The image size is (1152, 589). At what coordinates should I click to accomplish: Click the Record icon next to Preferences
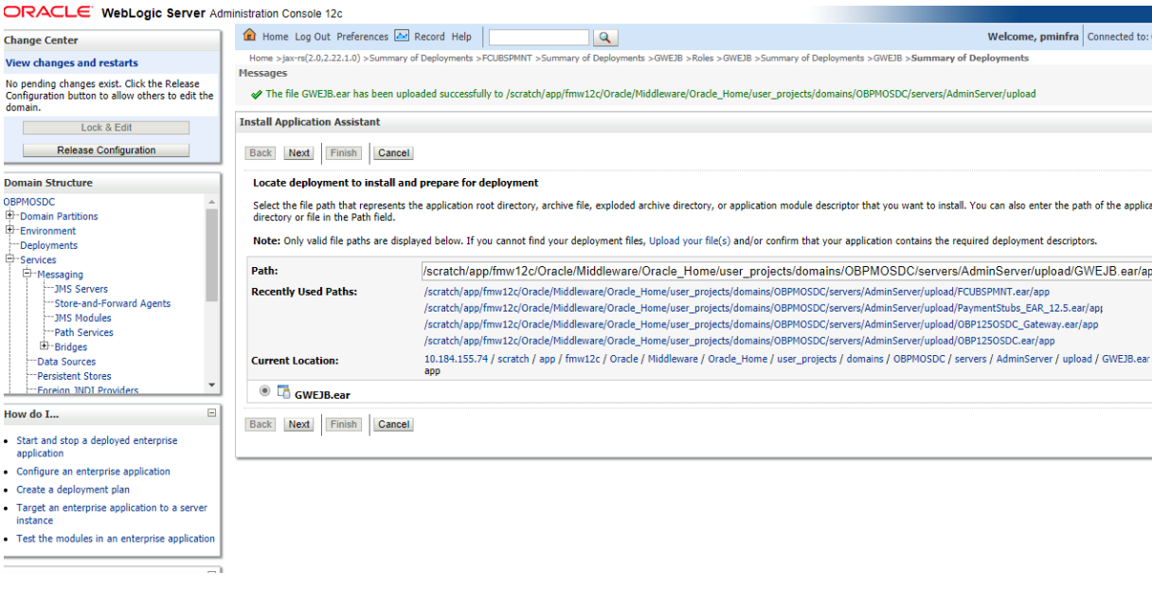(403, 37)
